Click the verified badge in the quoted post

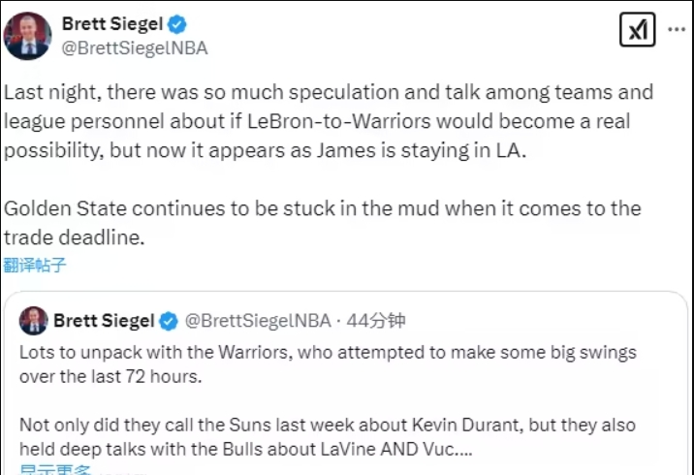(x=169, y=321)
